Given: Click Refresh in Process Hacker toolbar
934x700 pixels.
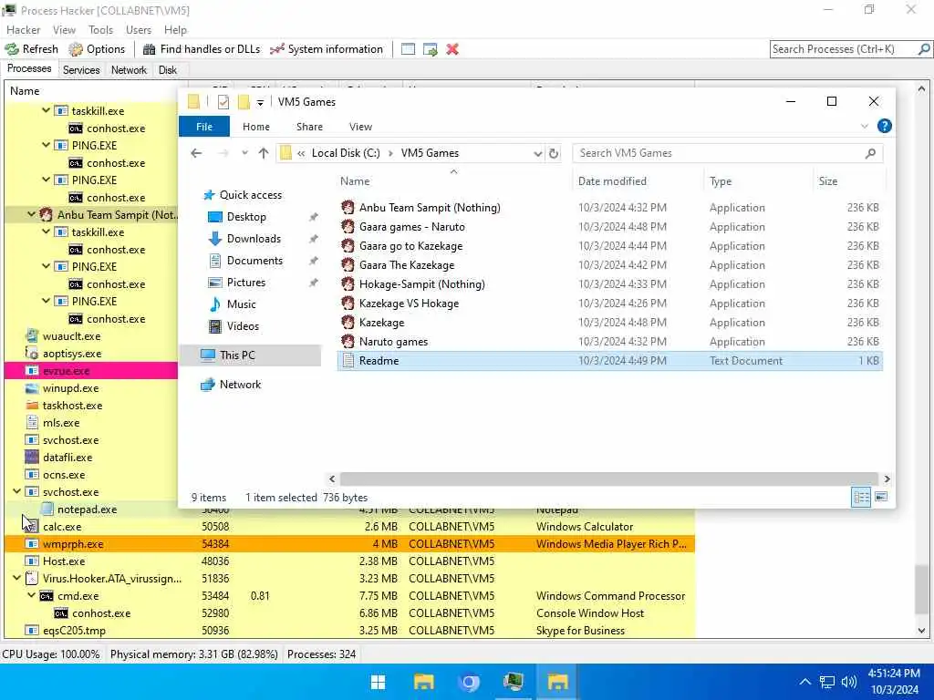Looking at the screenshot, I should pos(32,49).
